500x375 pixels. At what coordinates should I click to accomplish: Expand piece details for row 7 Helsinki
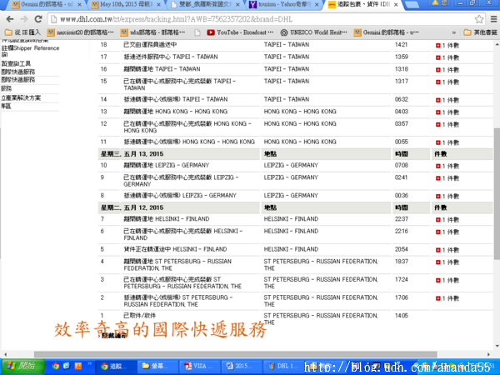point(437,220)
